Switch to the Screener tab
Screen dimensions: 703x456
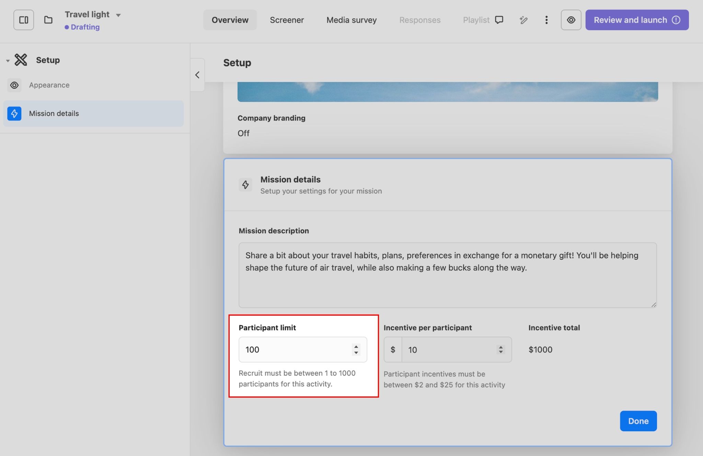pos(287,20)
